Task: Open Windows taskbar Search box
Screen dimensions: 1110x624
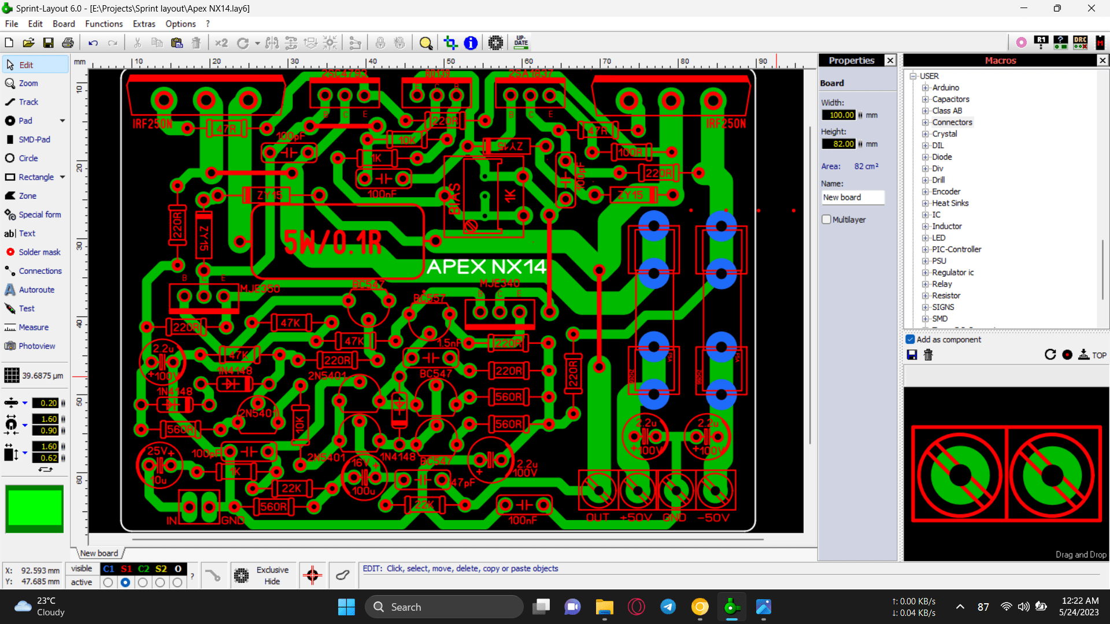Action: tap(444, 607)
